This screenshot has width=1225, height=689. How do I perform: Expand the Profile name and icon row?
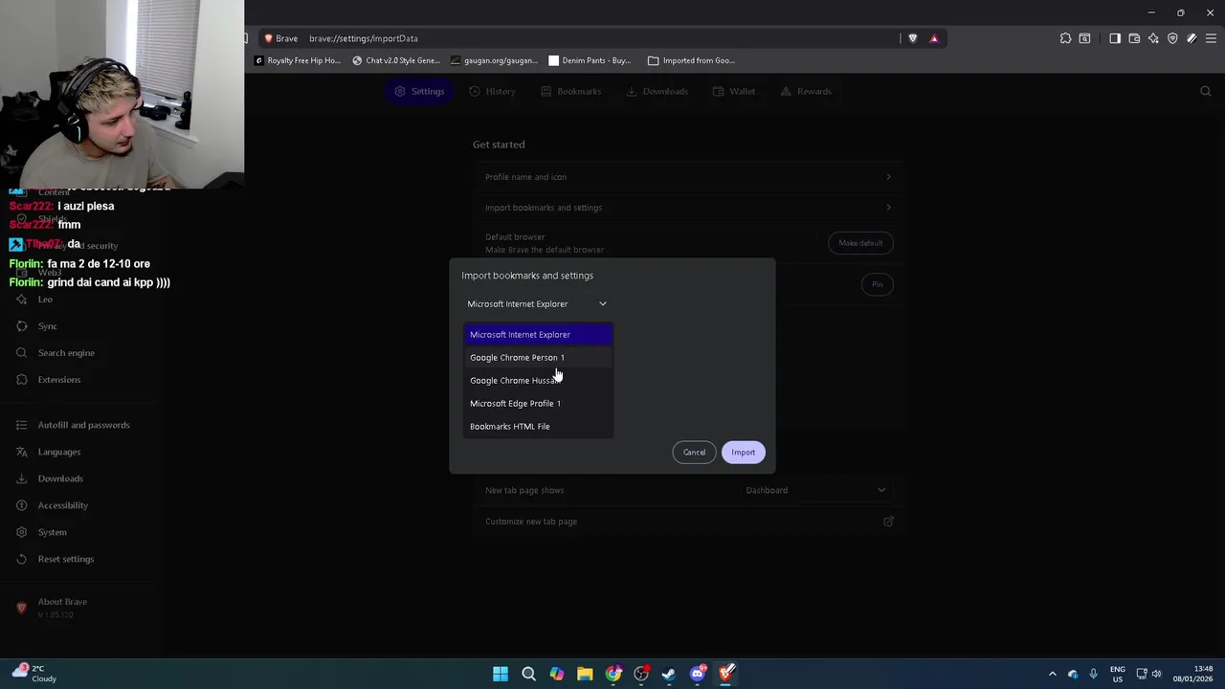click(688, 177)
